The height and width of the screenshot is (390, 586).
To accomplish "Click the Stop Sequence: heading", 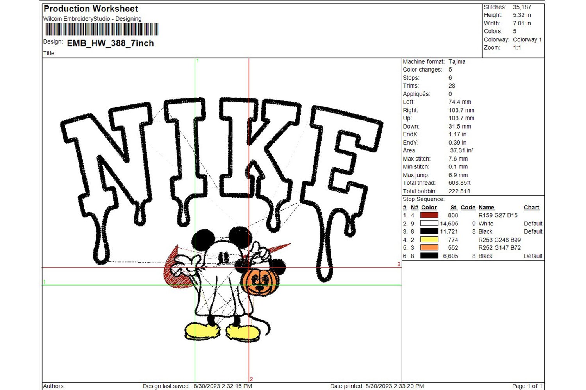I will (423, 199).
